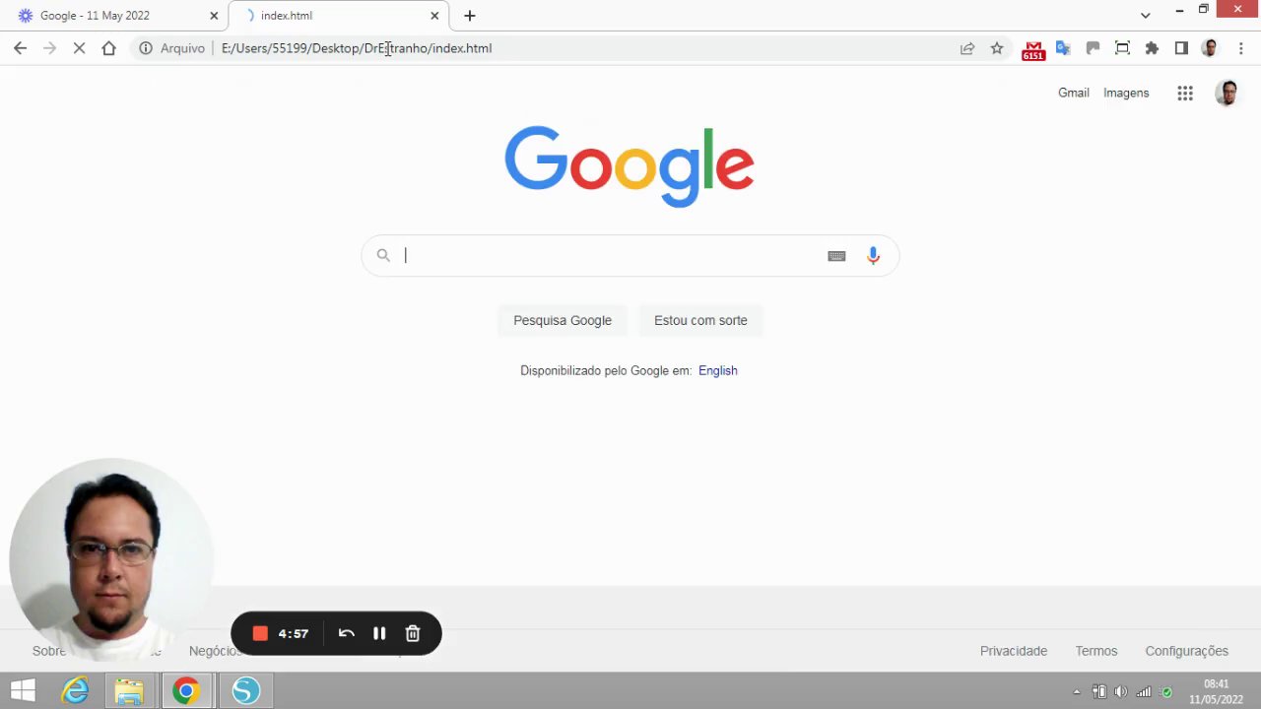Image resolution: width=1261 pixels, height=709 pixels.
Task: Stop loading the page
Action: coord(79,48)
